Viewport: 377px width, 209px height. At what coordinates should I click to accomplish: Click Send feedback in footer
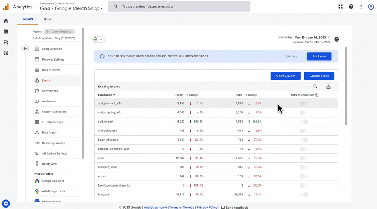point(235,207)
